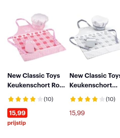Open the (10) reviews of grey apron

[110, 99]
